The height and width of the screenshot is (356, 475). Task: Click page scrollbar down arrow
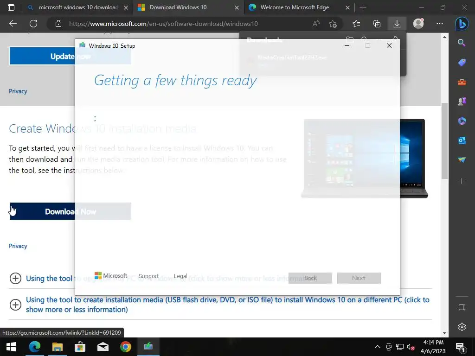pyautogui.click(x=444, y=333)
